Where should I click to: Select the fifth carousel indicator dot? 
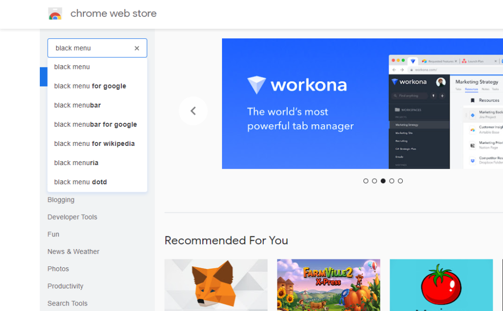[x=400, y=181]
